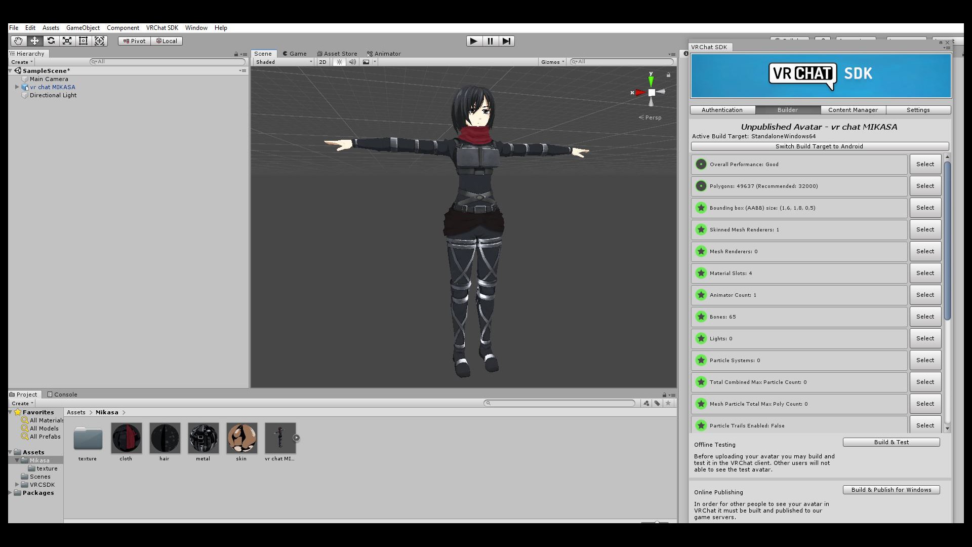Toggle Local/Global handle rotation

(x=167, y=41)
